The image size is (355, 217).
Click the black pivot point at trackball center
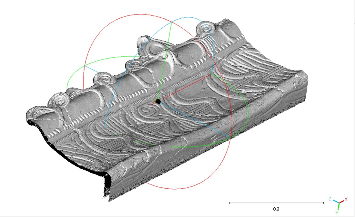[158, 101]
